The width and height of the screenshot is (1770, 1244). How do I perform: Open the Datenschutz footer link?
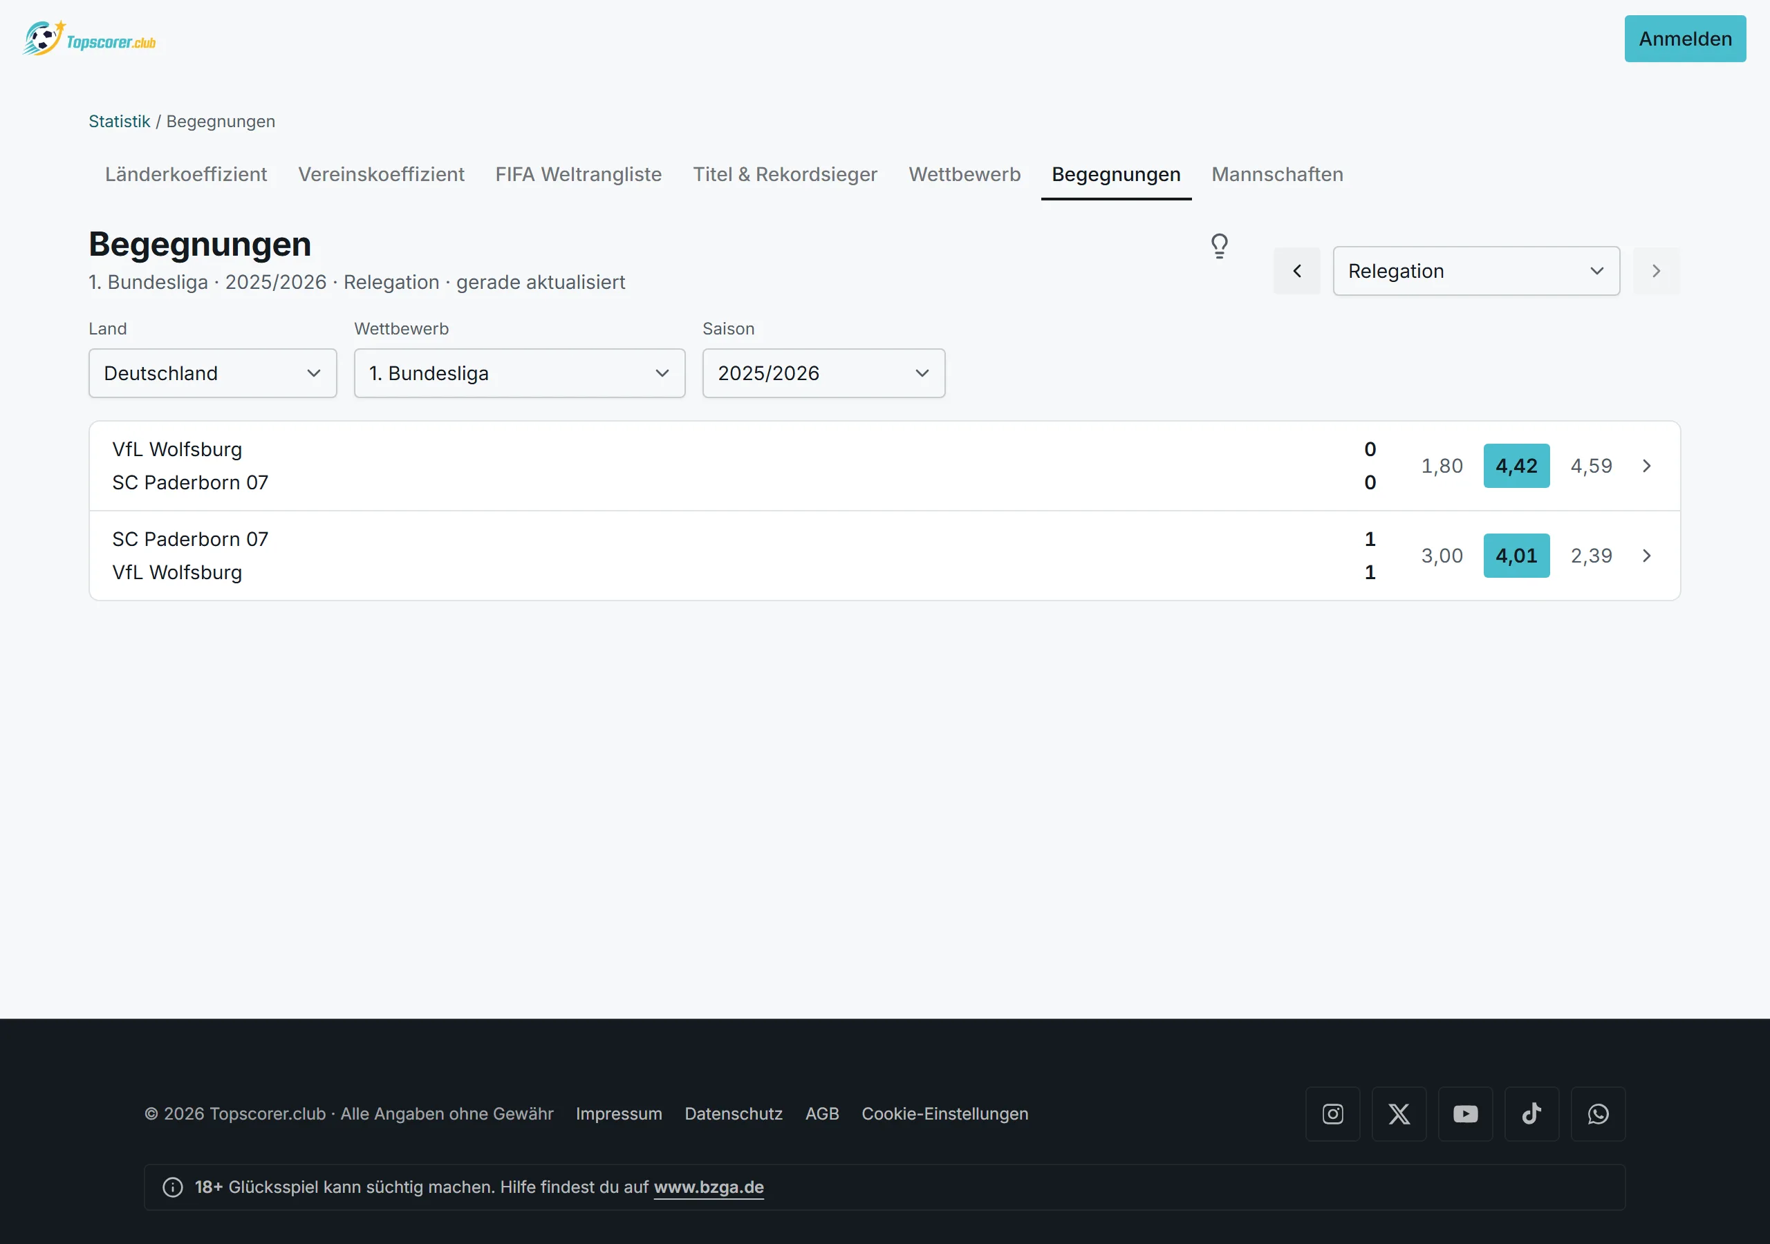(x=733, y=1114)
